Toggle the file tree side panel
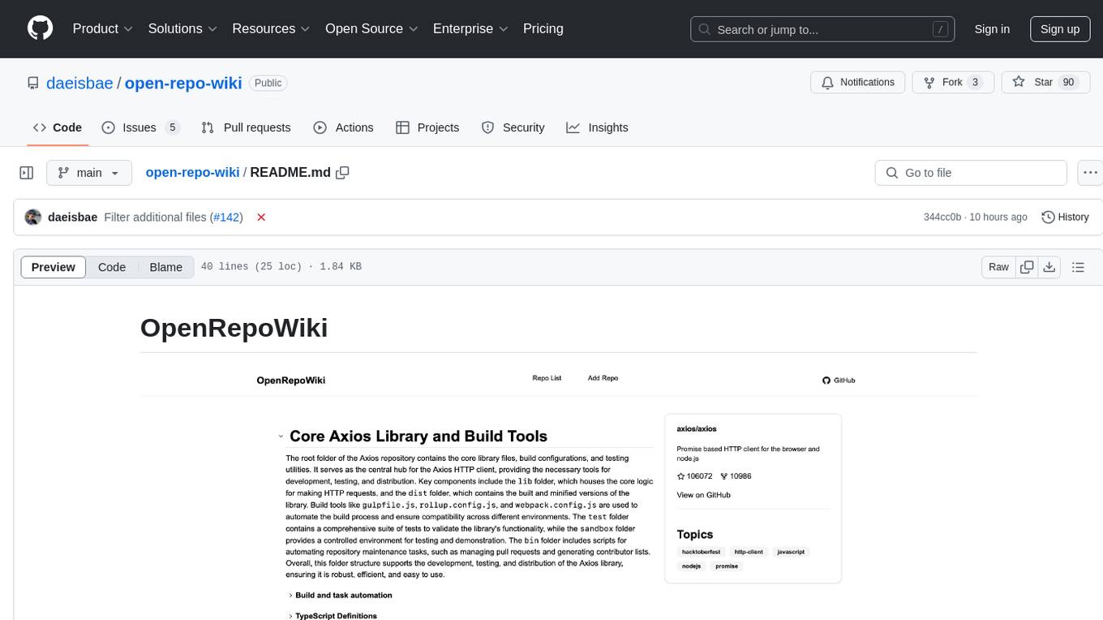Image resolution: width=1103 pixels, height=620 pixels. 27,173
